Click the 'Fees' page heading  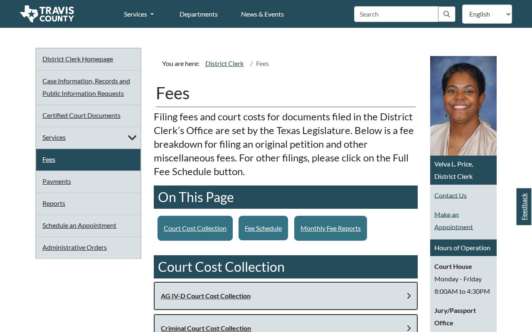173,93
